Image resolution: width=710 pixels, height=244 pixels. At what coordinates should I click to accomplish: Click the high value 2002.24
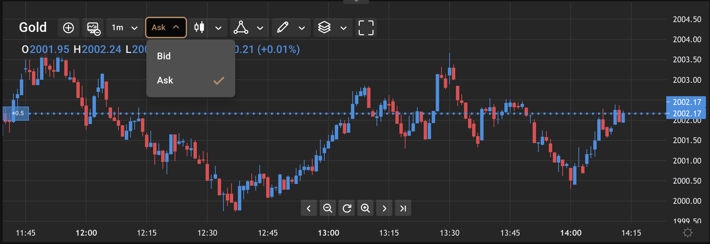[x=102, y=50]
